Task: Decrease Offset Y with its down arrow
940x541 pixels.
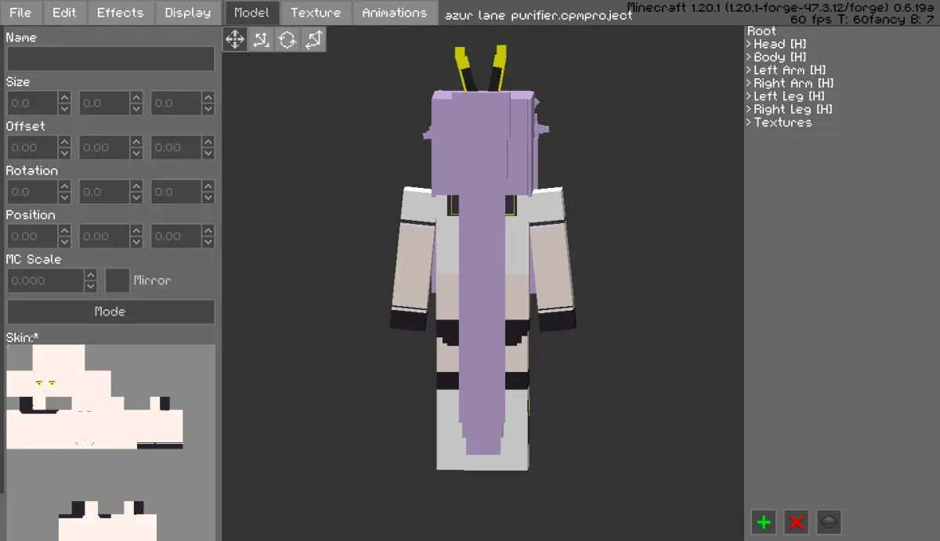Action: [136, 154]
